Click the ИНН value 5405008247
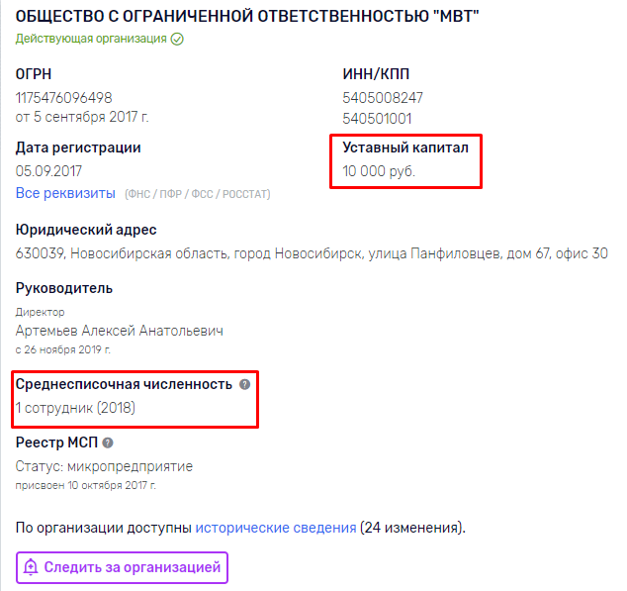 point(383,98)
